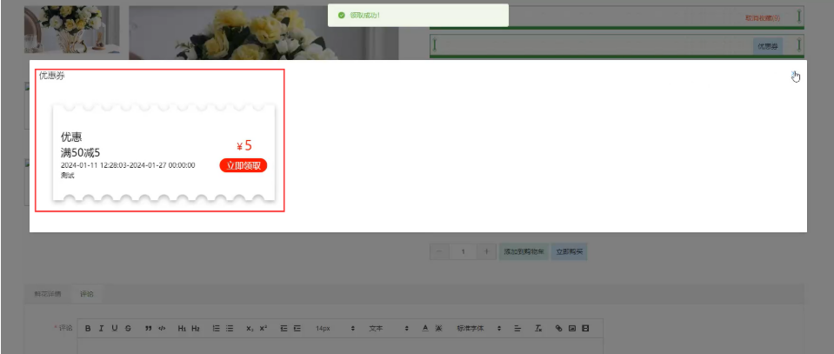Viewport: 834px width, 354px height.
Task: Click the quantity input field
Action: tap(463, 251)
